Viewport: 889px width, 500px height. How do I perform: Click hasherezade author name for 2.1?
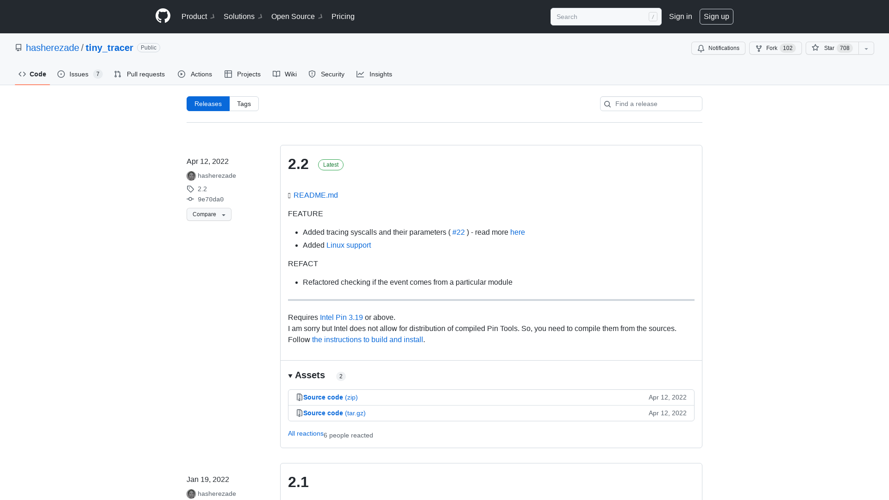pos(217,494)
